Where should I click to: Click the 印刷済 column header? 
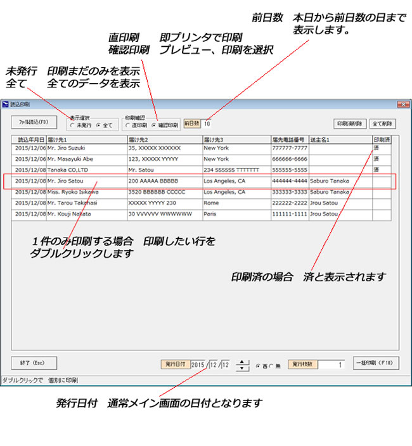(x=382, y=139)
